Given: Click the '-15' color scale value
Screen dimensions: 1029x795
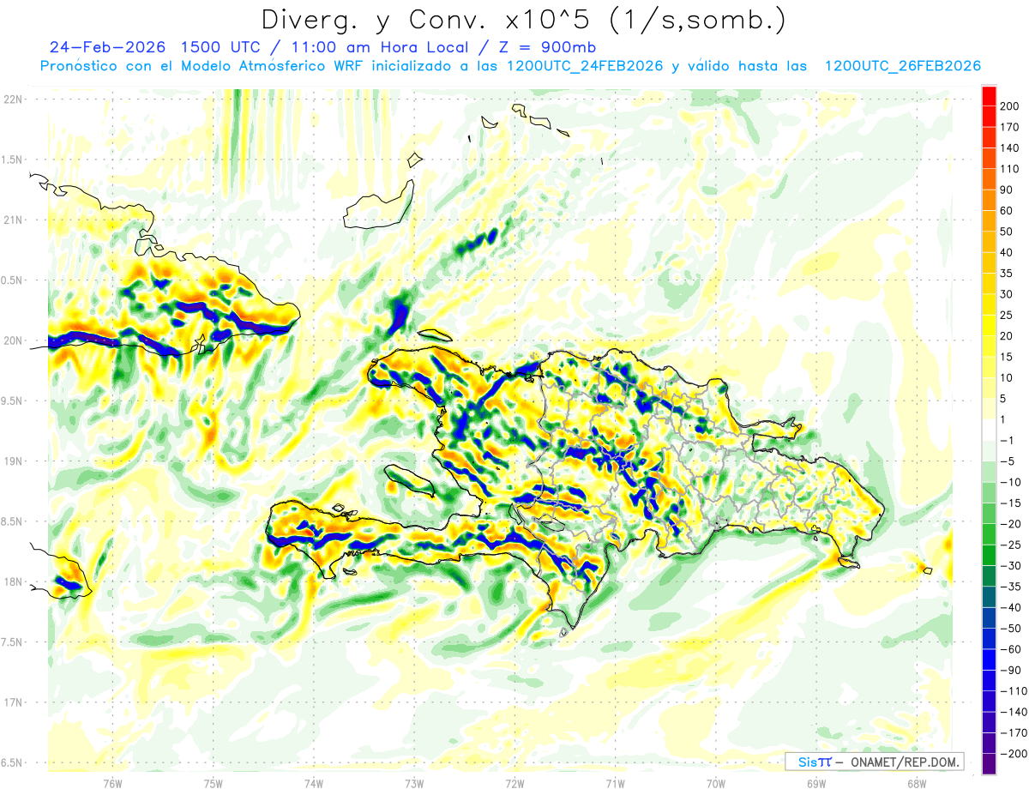Looking at the screenshot, I should (1011, 503).
